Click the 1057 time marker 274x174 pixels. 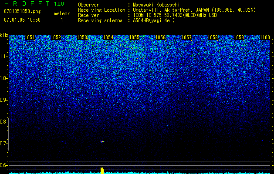click(186, 37)
